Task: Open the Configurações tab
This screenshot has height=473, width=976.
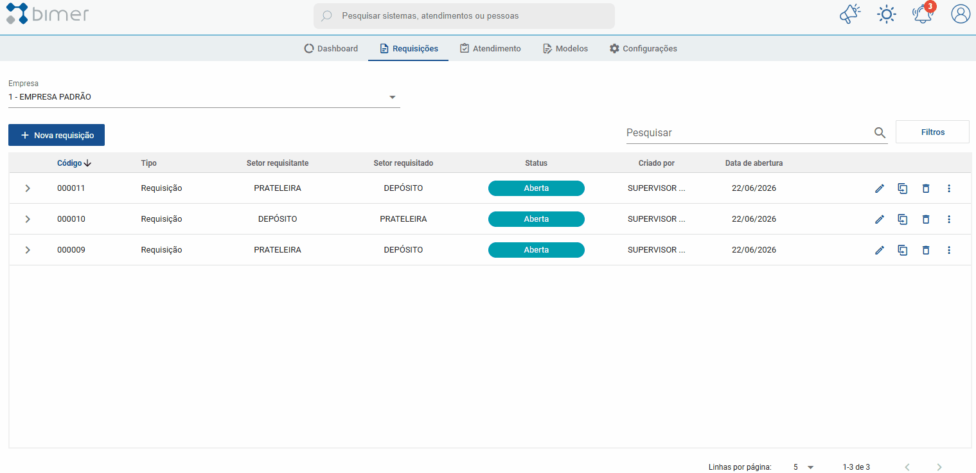Action: tap(643, 49)
